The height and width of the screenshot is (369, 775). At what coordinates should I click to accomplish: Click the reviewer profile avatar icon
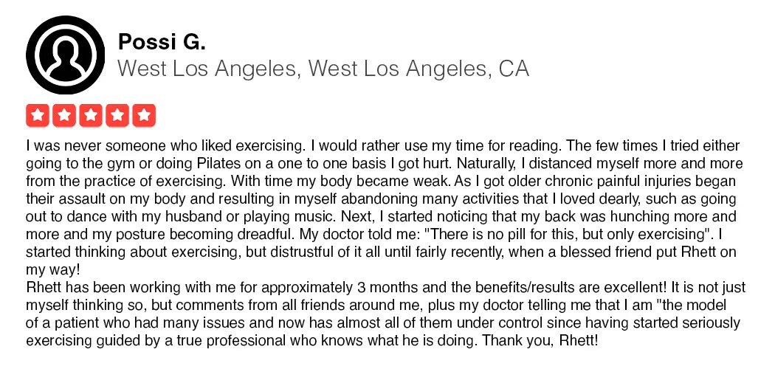[x=65, y=55]
